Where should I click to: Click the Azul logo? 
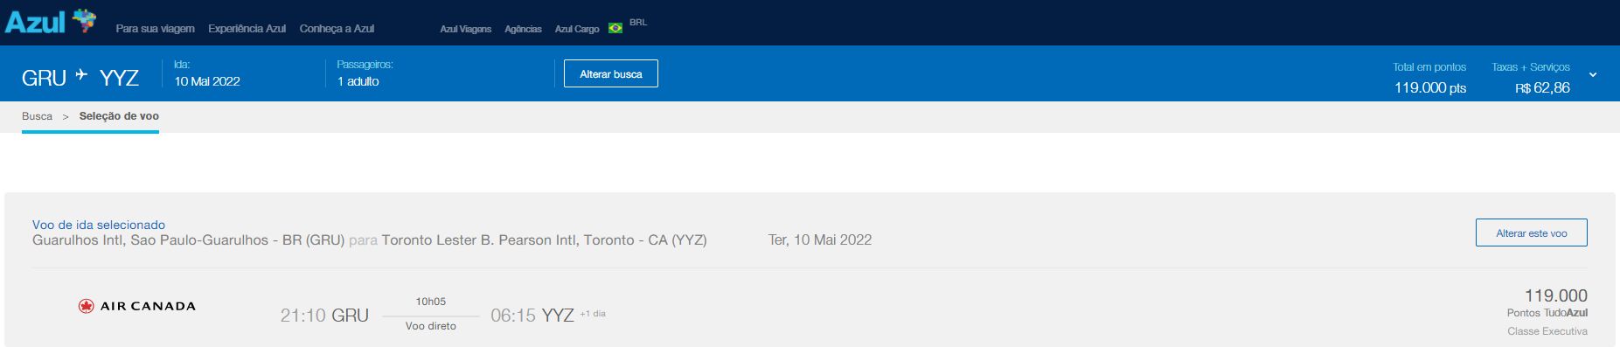pos(50,21)
